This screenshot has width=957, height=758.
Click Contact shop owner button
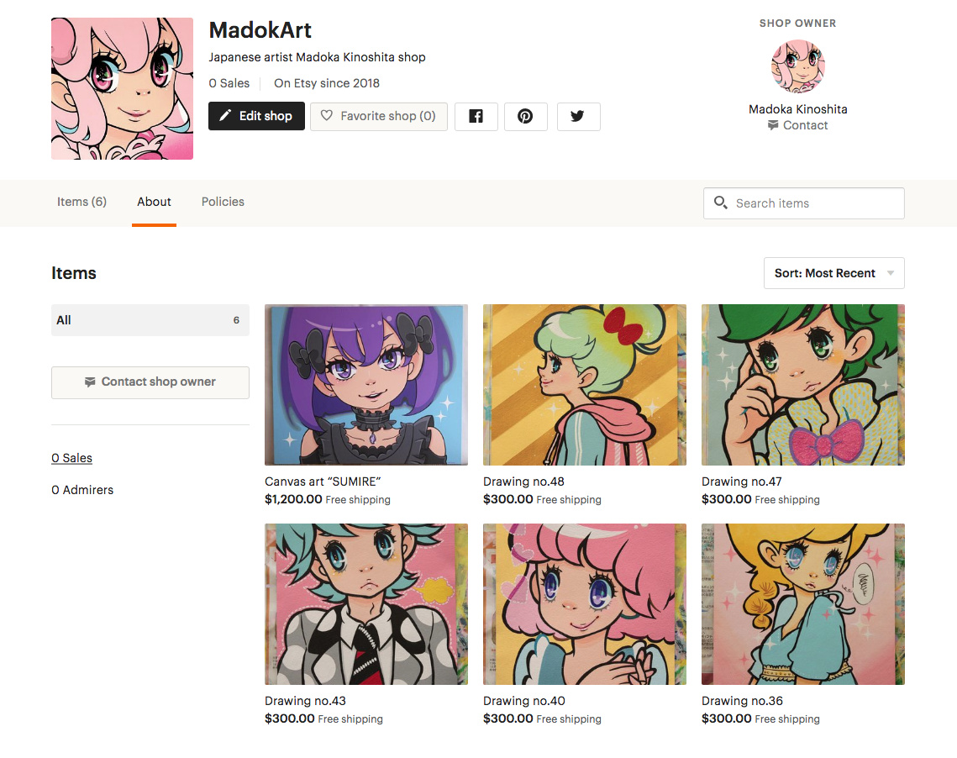[x=150, y=382]
